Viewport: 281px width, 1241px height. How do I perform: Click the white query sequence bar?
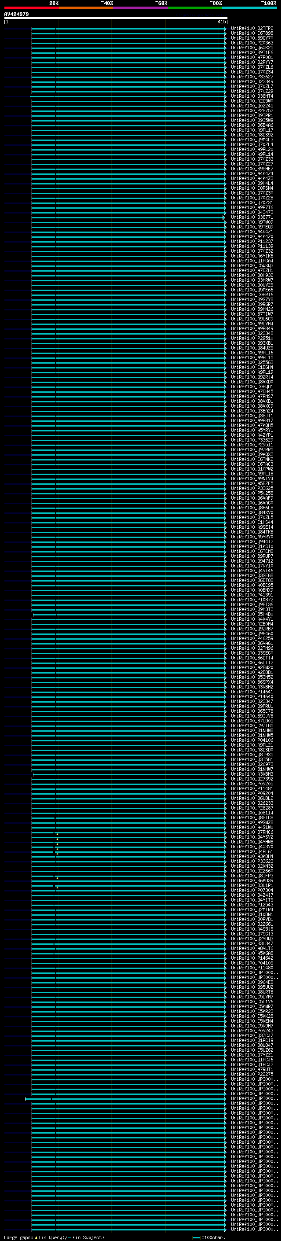click(x=116, y=18)
